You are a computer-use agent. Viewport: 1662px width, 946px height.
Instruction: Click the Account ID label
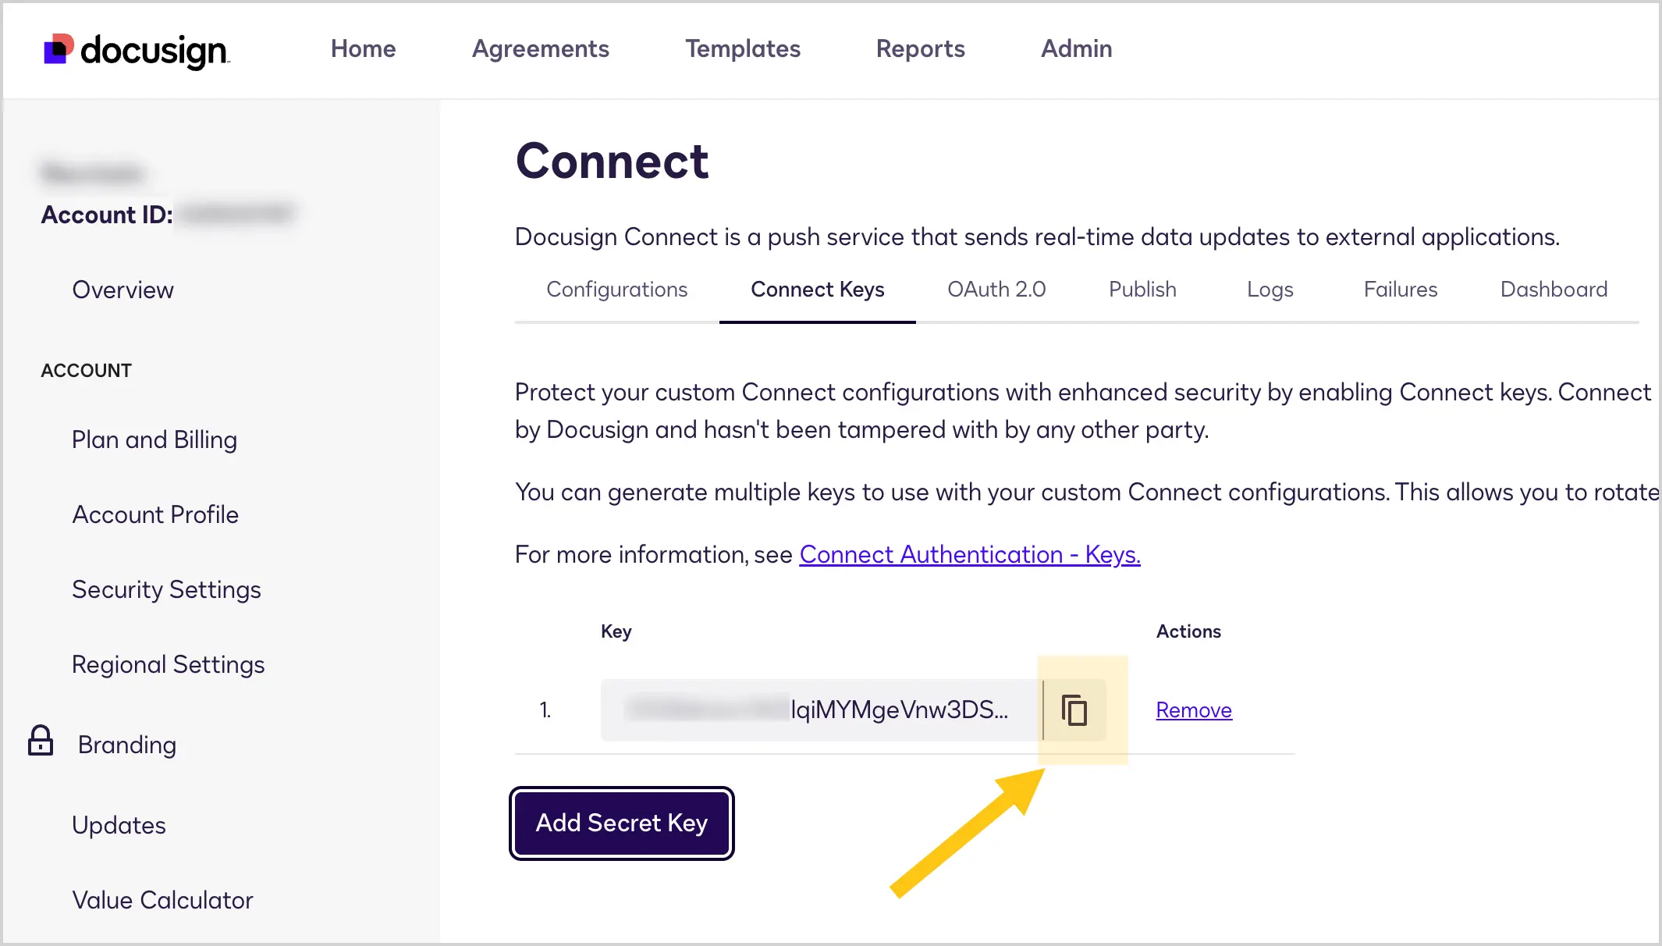(107, 215)
